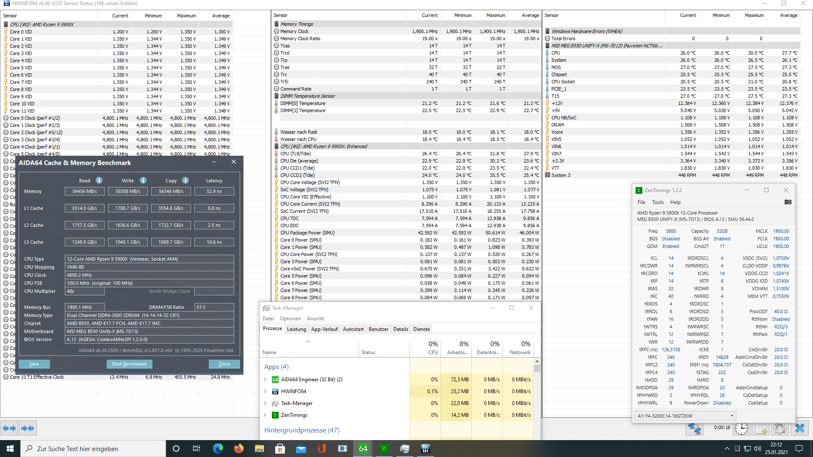The image size is (813, 457).
Task: Open the A1: F4-3200C14-16GTZKW module dropdown
Action: click(x=685, y=416)
